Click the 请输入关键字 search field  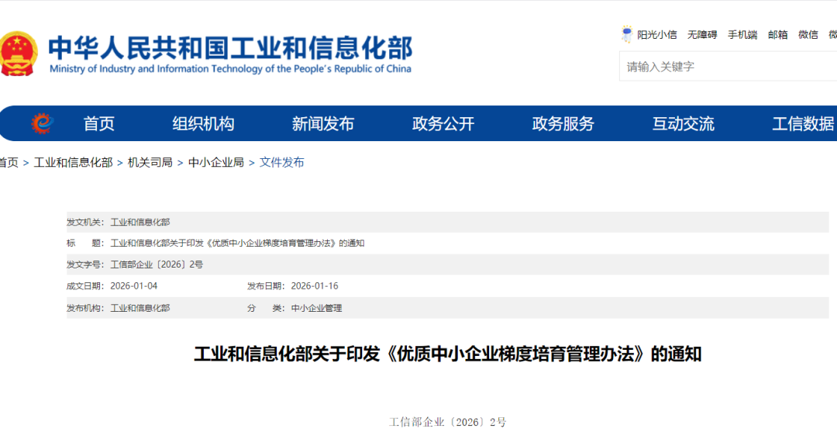tap(728, 67)
